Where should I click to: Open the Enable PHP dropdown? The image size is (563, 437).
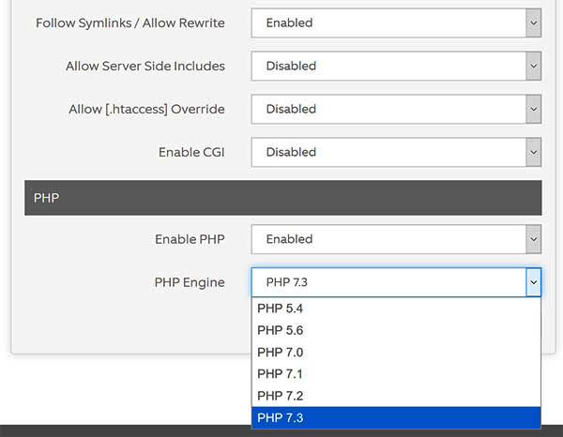pyautogui.click(x=396, y=239)
